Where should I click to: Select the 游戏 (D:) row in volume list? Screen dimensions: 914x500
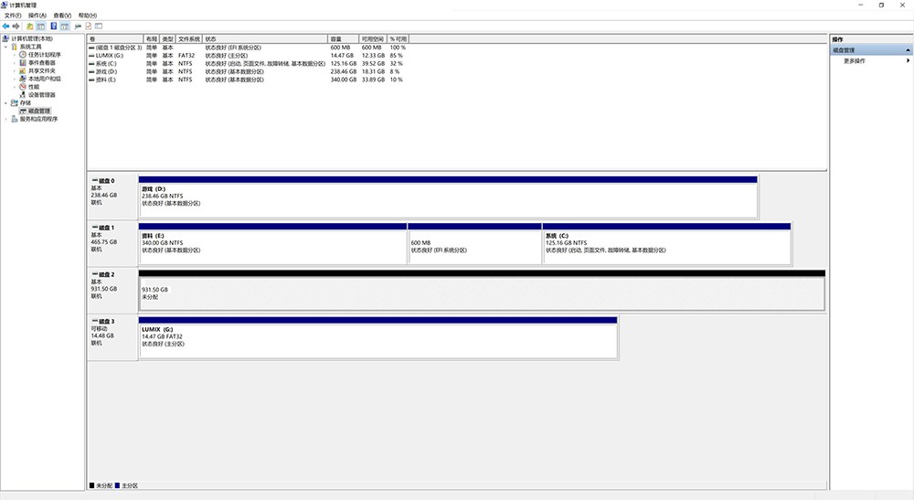(x=247, y=71)
